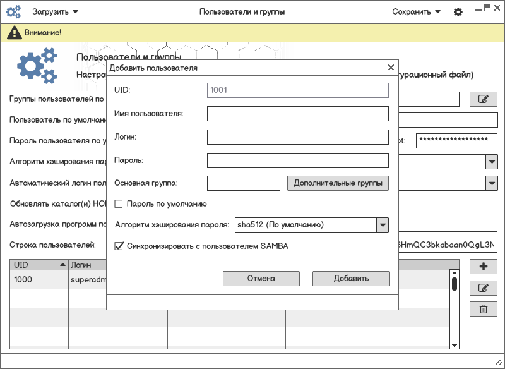Screen dimensions: 505x369
Task: Click the Добавить button
Action: point(351,279)
